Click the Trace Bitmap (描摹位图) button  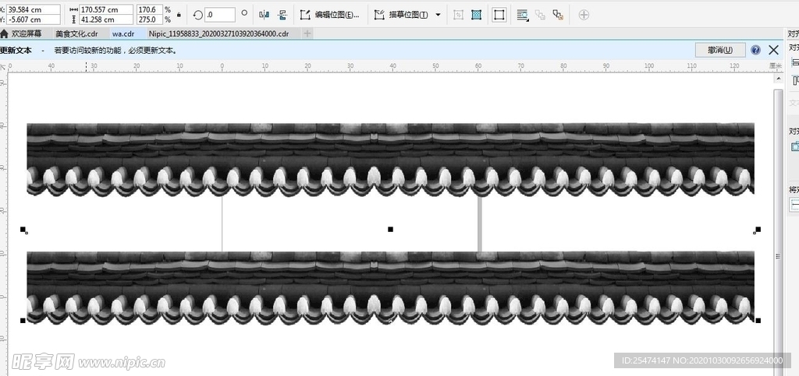(x=401, y=15)
